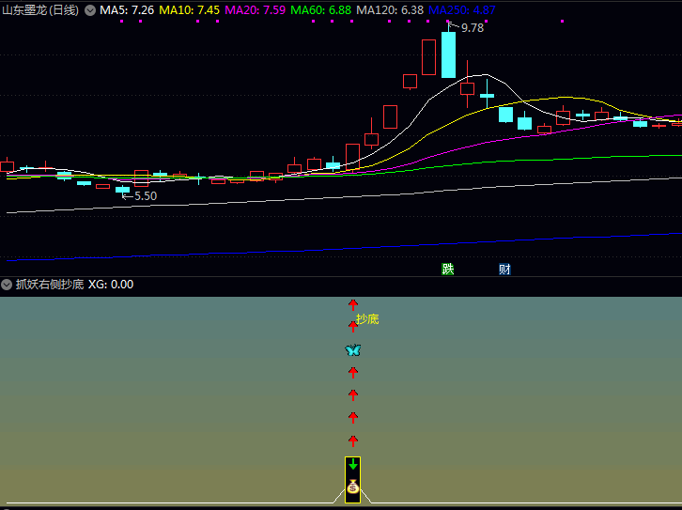Click the 山东墨龙(日线) chart title
Screen dimensions: 682x510
click(x=41, y=10)
